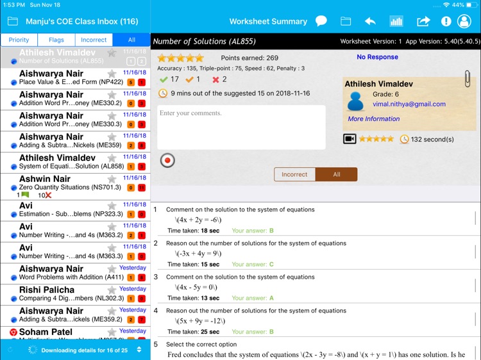Open the comment speech bubble icon
Screen dimensions: 481x360
click(321, 21)
